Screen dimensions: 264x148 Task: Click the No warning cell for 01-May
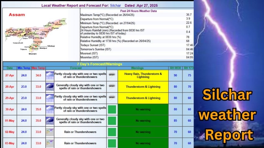(143, 120)
